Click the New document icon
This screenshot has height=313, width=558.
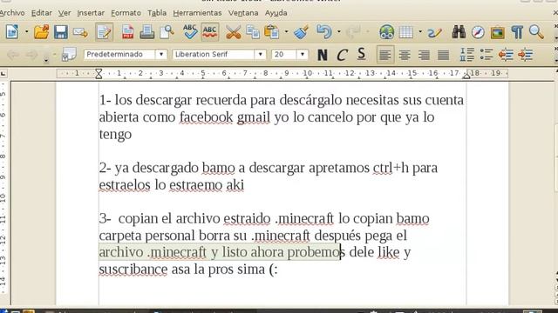[x=12, y=32]
